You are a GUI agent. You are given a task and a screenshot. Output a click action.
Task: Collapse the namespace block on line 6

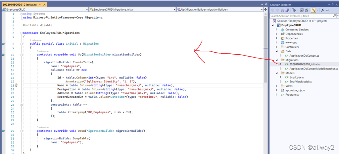21,33
